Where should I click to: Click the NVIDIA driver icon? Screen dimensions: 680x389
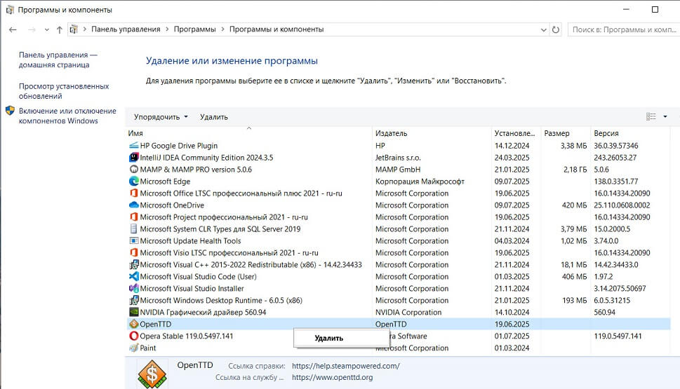tap(134, 312)
